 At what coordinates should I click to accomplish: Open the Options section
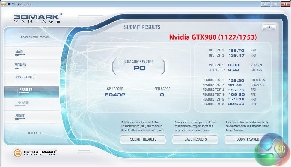coord(31,66)
